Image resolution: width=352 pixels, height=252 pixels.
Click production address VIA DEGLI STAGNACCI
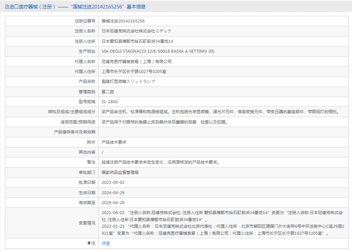[158, 52]
